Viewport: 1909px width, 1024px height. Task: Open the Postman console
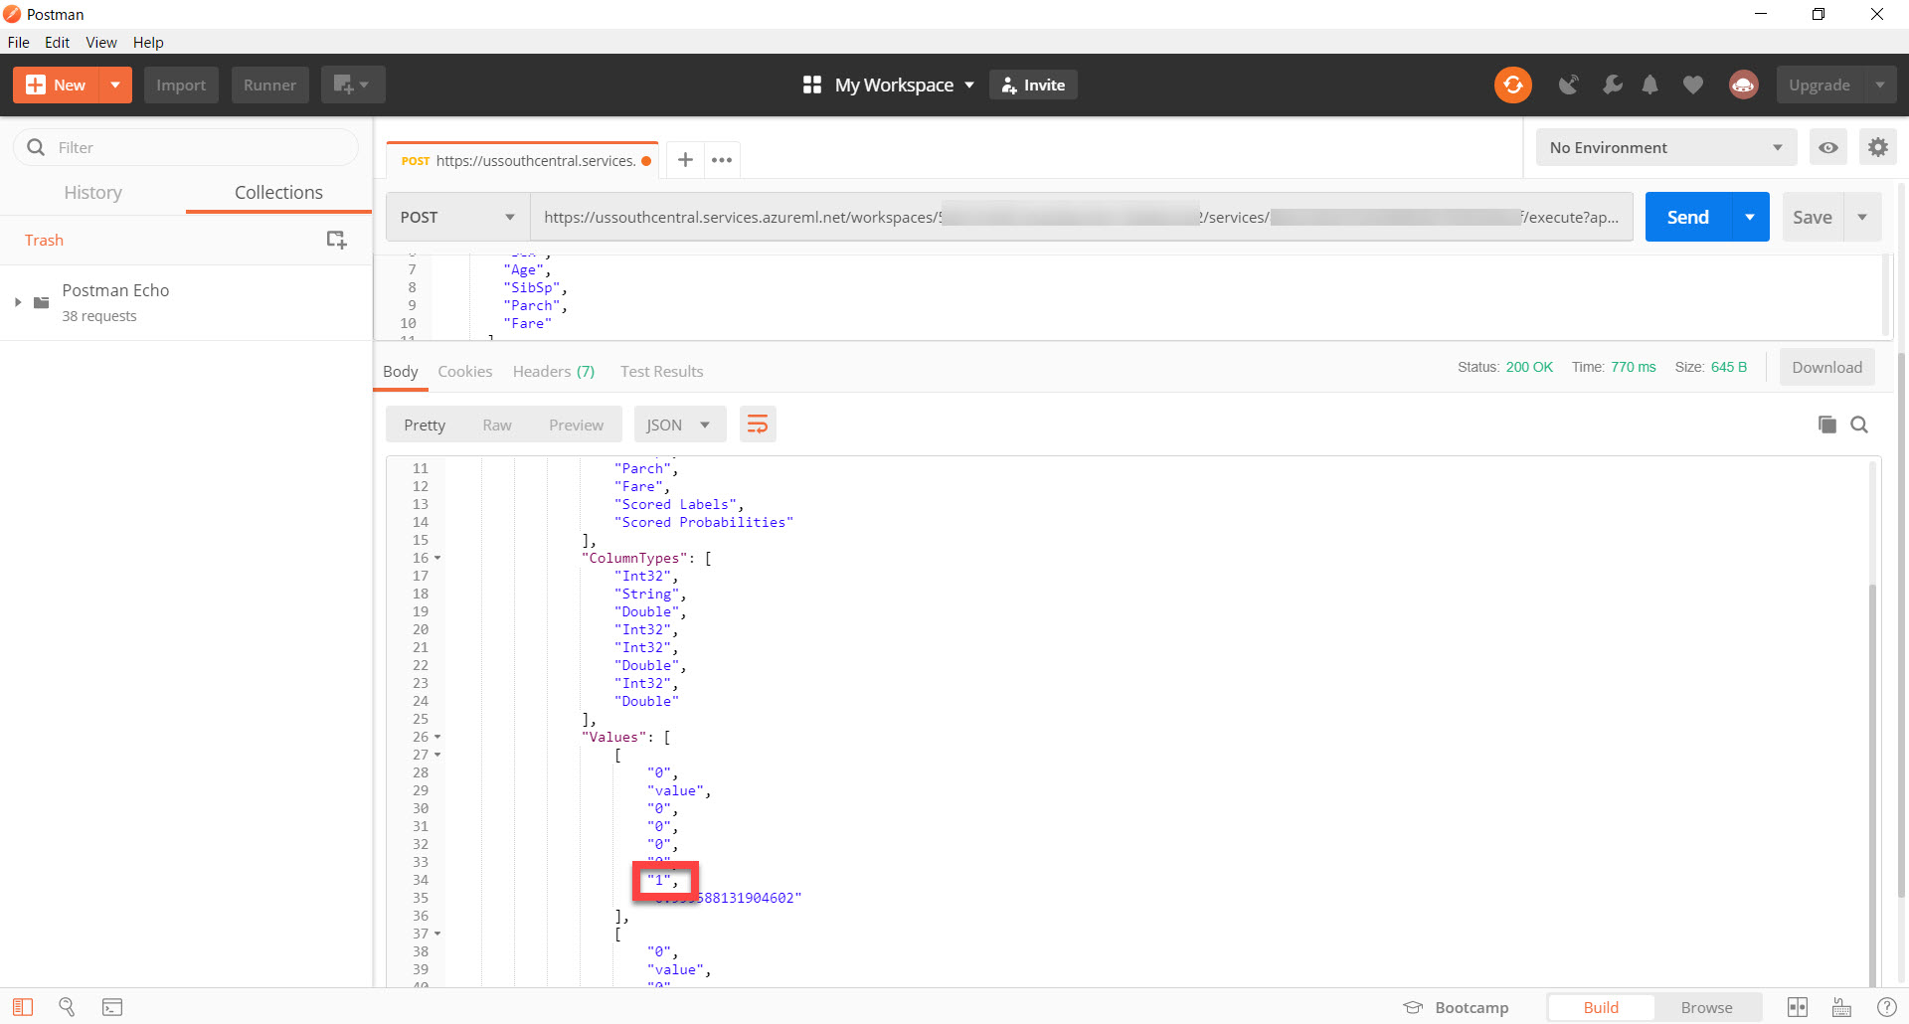pos(112,1007)
